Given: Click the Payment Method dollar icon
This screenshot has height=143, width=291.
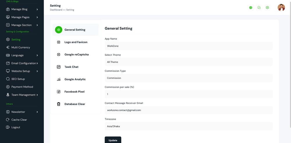Looking at the screenshot, I should click(x=8, y=87).
